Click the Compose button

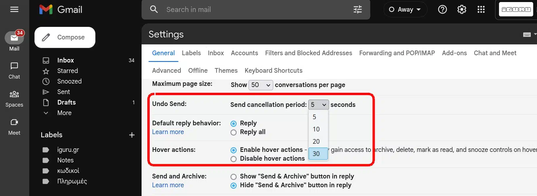click(65, 37)
